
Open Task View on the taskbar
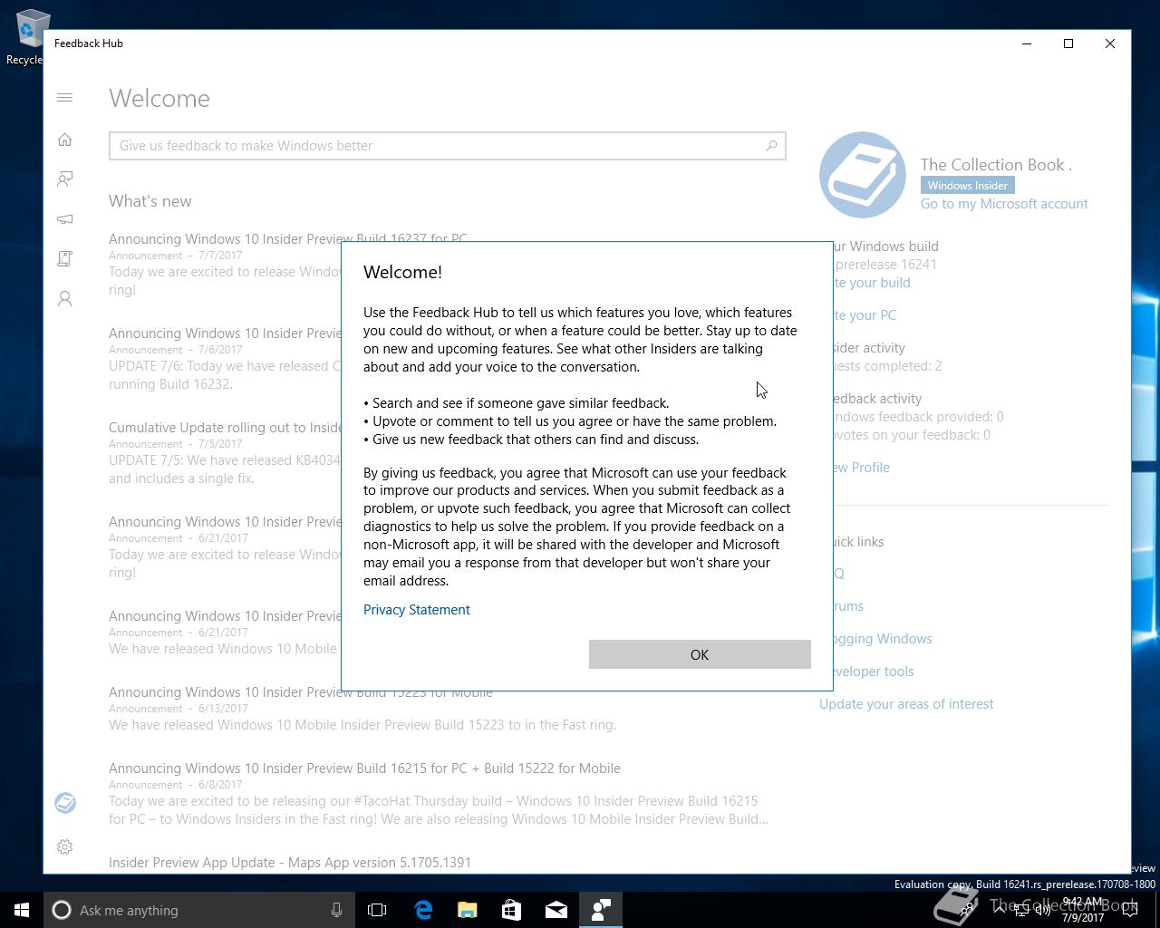point(377,910)
